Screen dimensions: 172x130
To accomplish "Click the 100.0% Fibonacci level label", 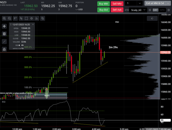I will pos(28,88).
